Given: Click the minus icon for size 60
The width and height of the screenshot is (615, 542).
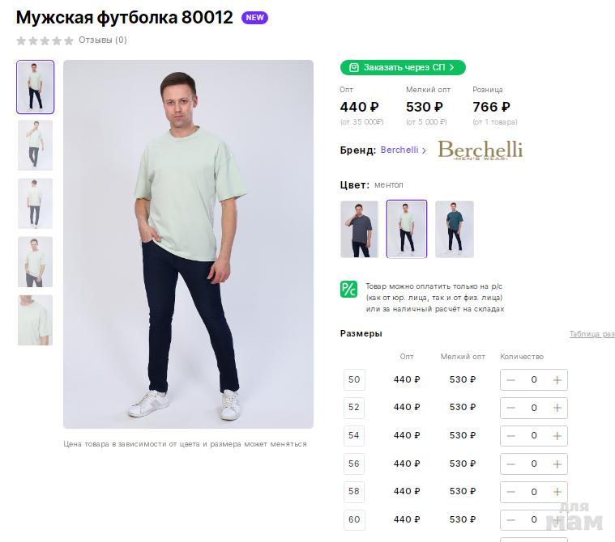Looking at the screenshot, I should [x=510, y=519].
